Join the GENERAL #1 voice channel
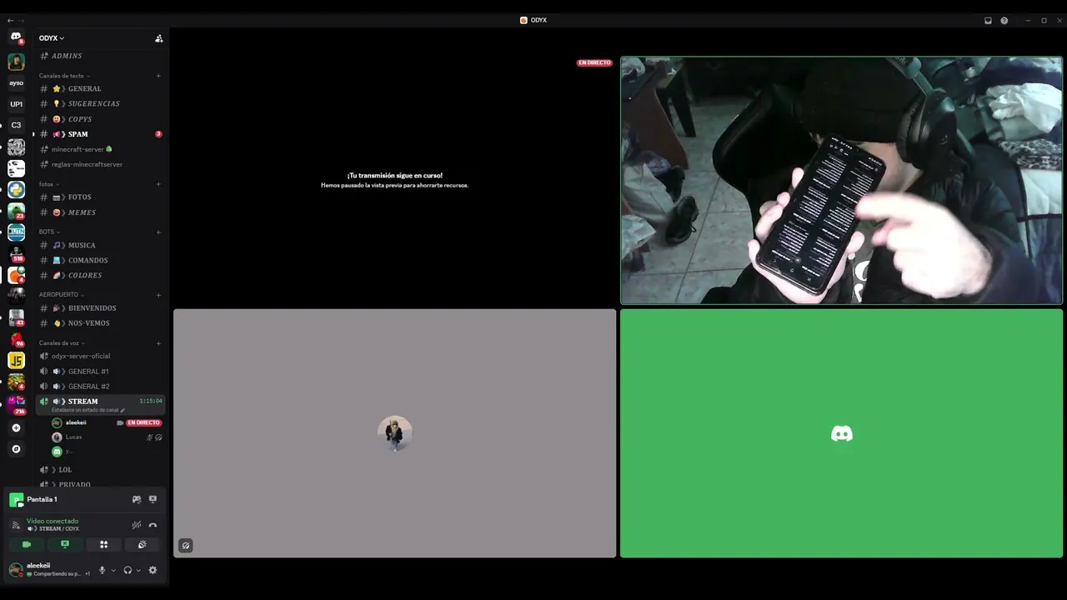This screenshot has height=600, width=1067. [101, 372]
